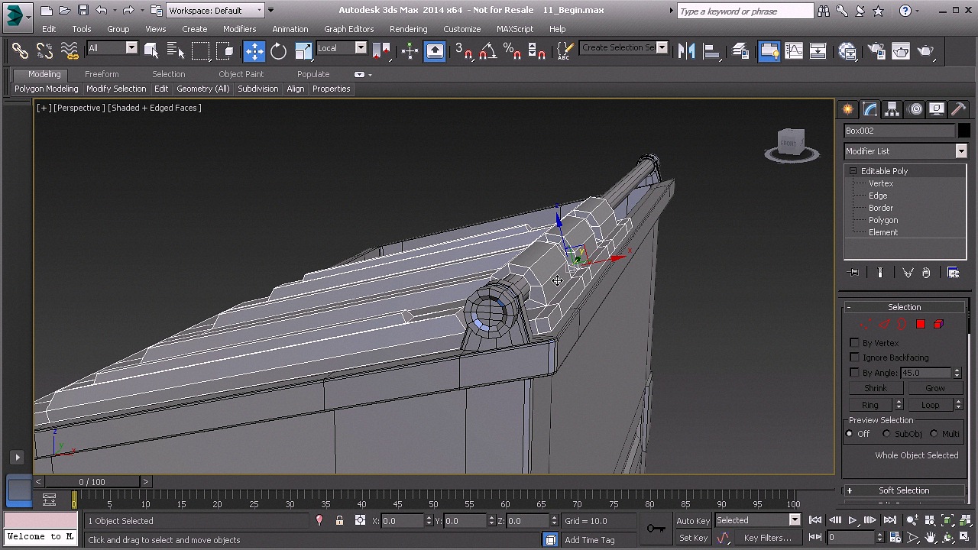Screen dimensions: 978x550
Task: Expand the Soft Selection rollout
Action: pyautogui.click(x=904, y=490)
